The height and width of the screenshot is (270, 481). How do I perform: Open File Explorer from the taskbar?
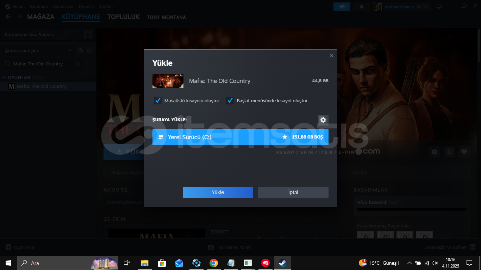[144, 263]
